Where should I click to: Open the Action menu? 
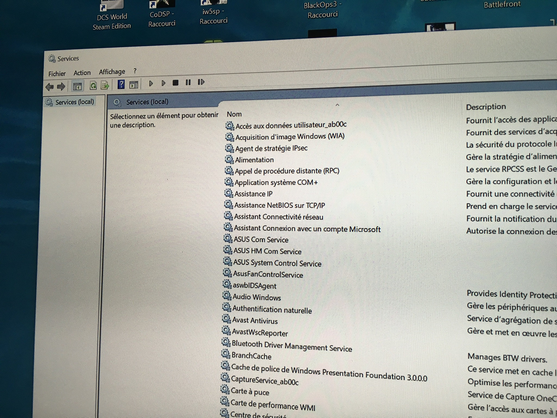pos(82,73)
